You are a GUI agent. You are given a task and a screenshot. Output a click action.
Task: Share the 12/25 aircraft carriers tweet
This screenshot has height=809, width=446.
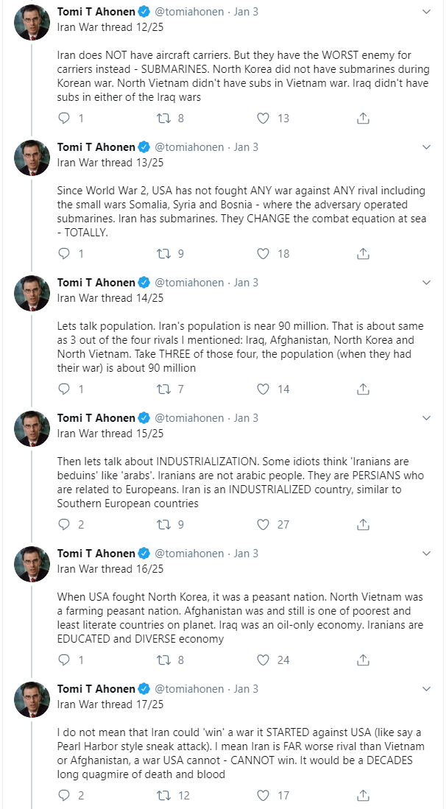[x=363, y=119]
